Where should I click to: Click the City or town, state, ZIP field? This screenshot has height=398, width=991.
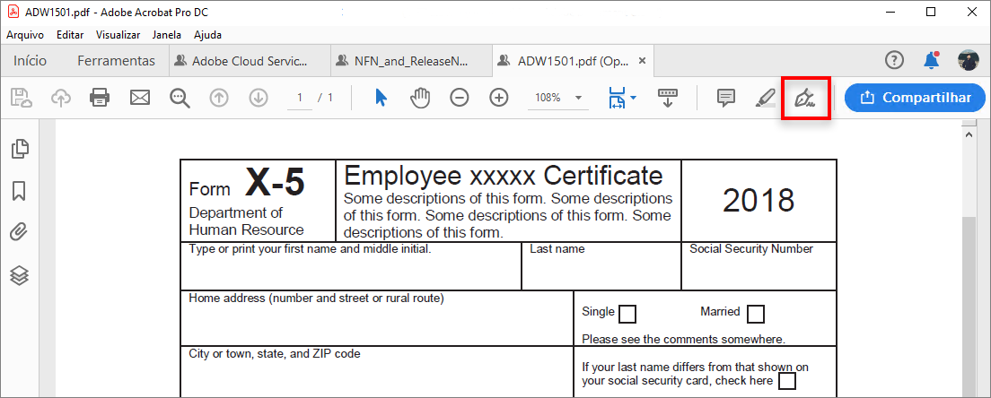pyautogui.click(x=377, y=372)
